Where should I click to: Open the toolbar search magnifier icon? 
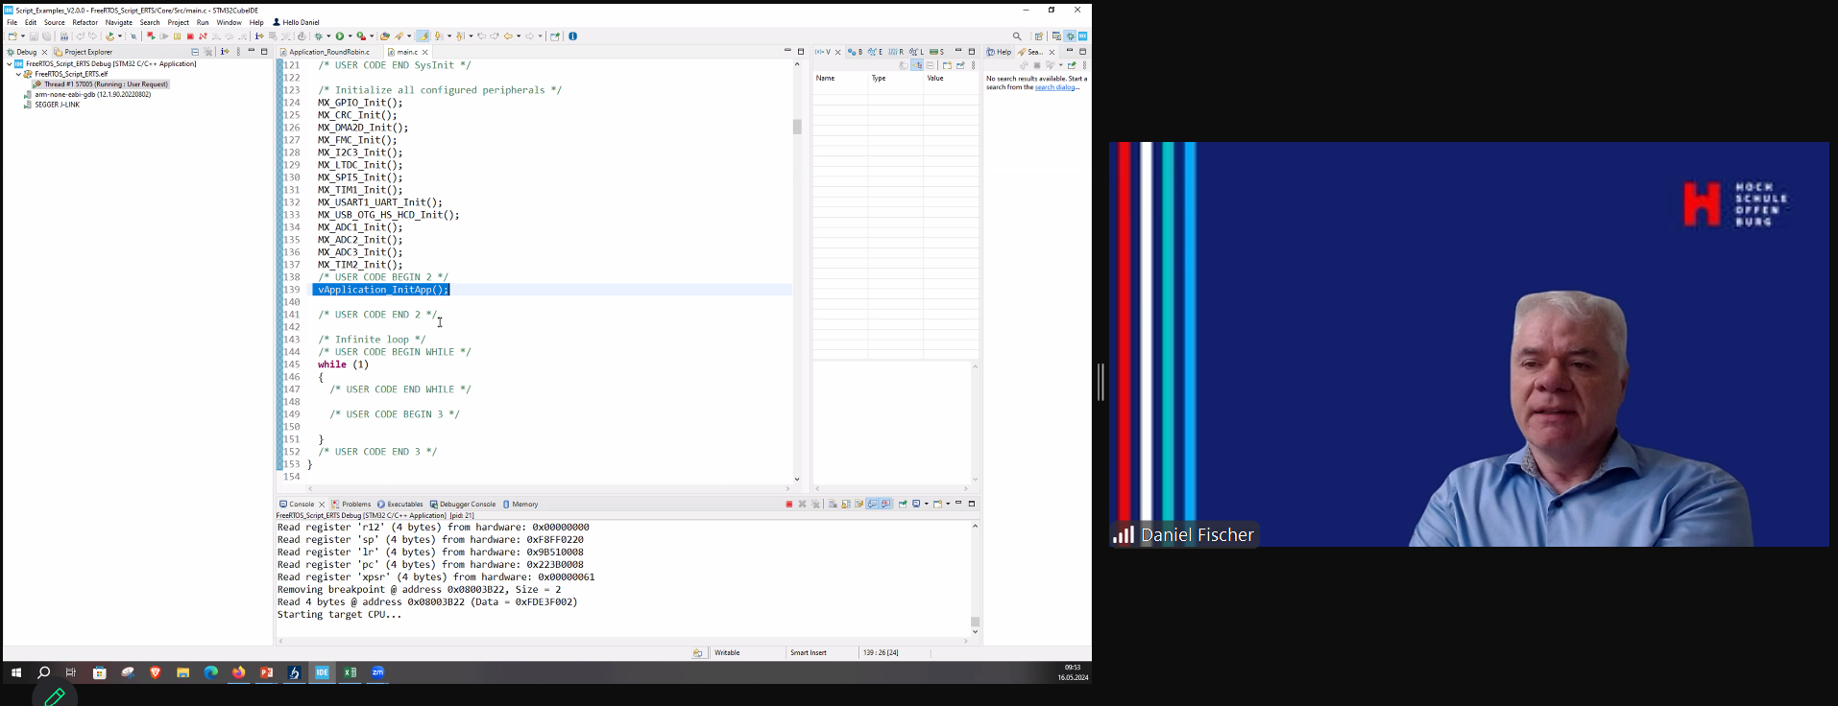(1017, 36)
